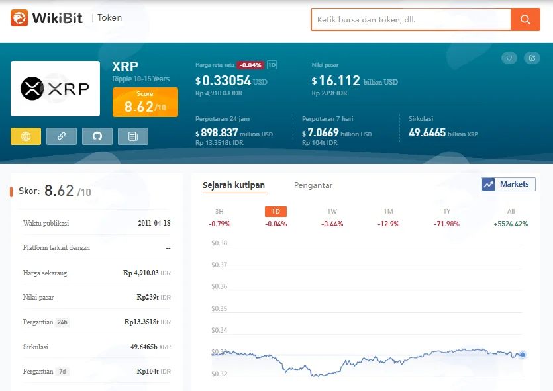
Task: Click the -0.79% three-hour change
Action: pos(219,224)
